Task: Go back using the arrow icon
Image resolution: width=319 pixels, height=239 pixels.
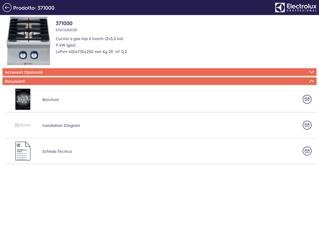Action: point(7,8)
